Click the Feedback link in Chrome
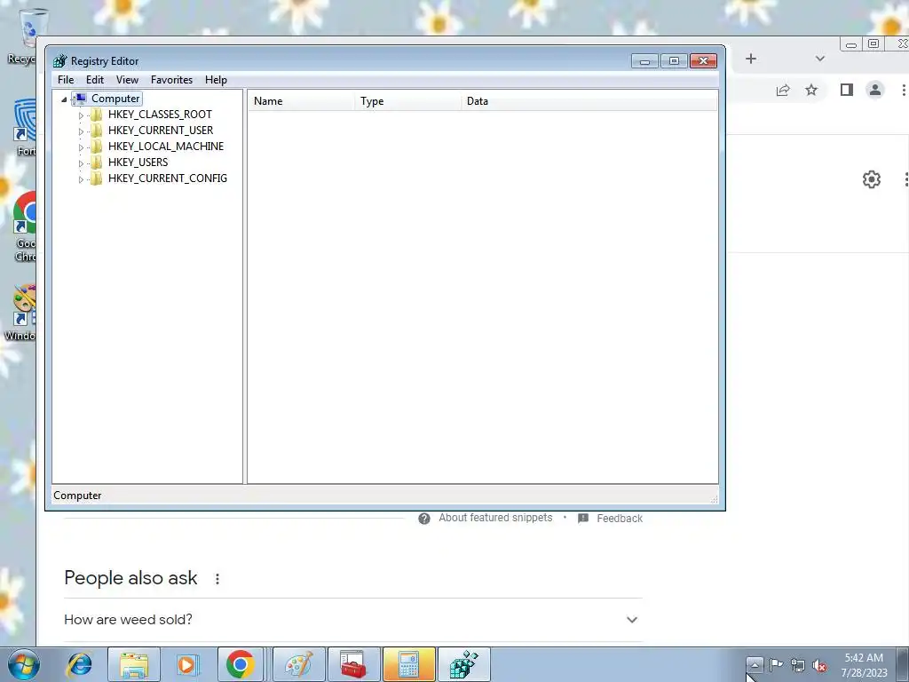909x682 pixels. [619, 518]
